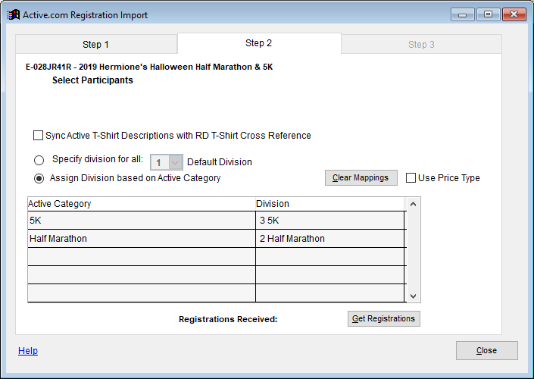Select the 2 Half Marathon division cell

[x=329, y=239]
